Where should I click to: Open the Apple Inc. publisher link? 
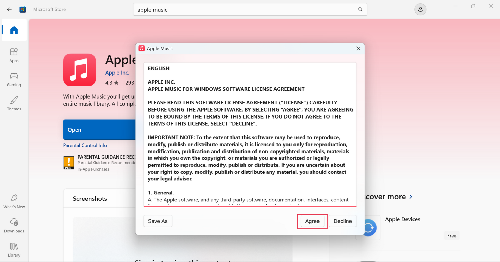(x=117, y=73)
